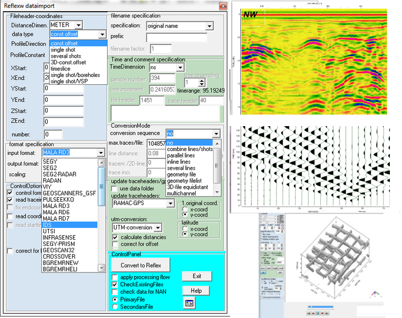
Task: Open the DistanceDimen. METER dropdown
Action: click(x=78, y=25)
